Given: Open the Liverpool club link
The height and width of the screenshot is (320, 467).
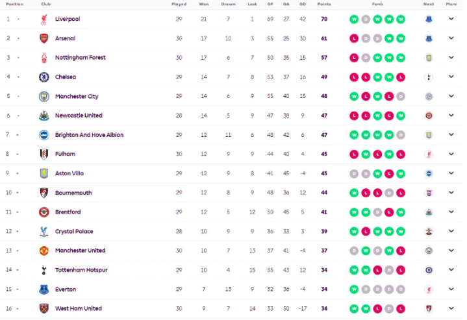Looking at the screenshot, I should (68, 19).
